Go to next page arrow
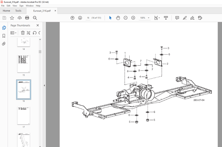 (x=80, y=18)
